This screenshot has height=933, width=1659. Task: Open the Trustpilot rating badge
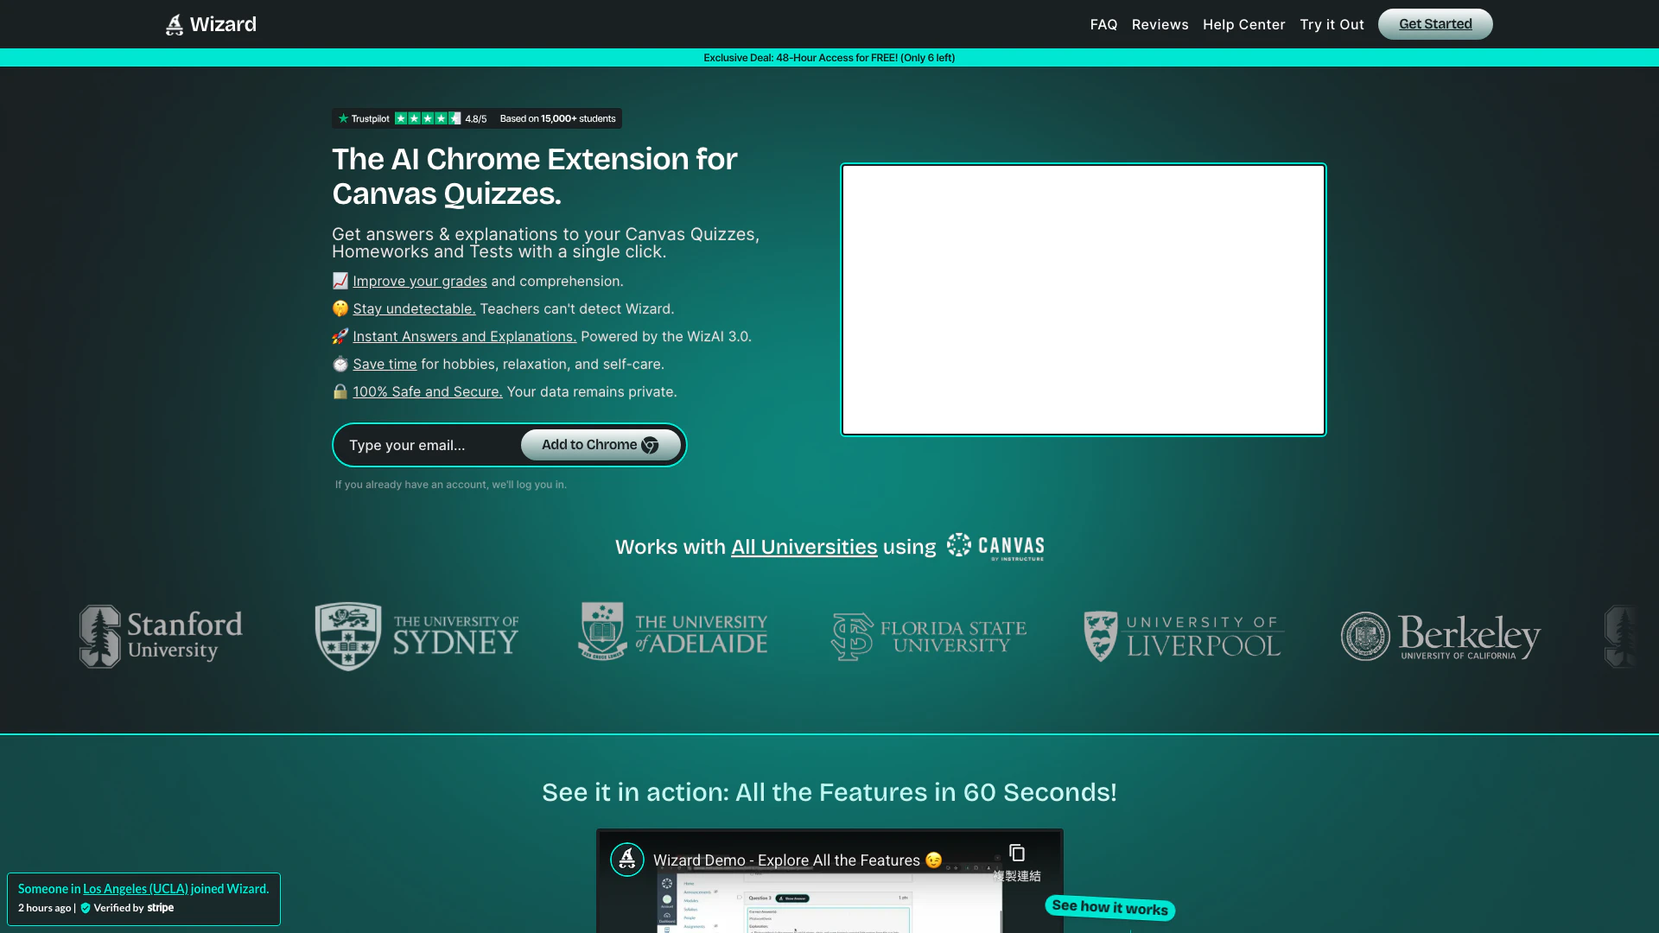pyautogui.click(x=476, y=118)
